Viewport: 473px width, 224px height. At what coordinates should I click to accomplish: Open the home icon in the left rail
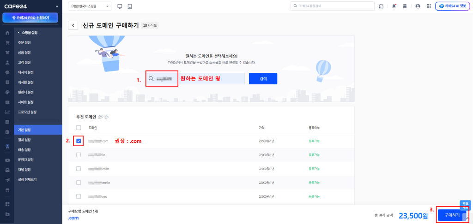click(x=7, y=33)
